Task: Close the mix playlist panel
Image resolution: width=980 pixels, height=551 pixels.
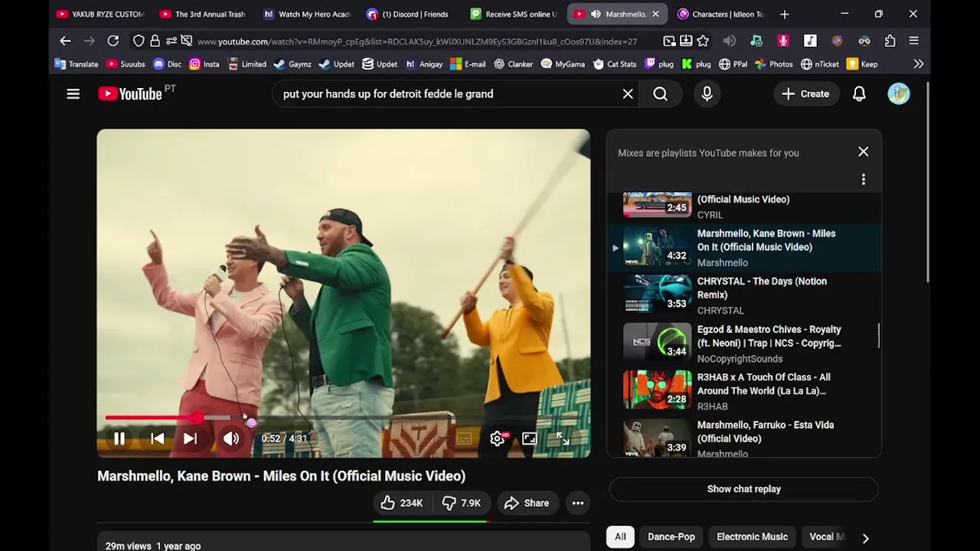Action: (863, 152)
